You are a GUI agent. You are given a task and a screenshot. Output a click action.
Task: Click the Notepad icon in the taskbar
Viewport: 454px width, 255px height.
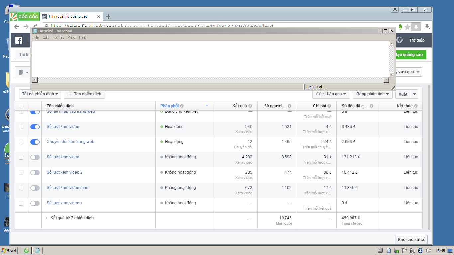coord(38,251)
